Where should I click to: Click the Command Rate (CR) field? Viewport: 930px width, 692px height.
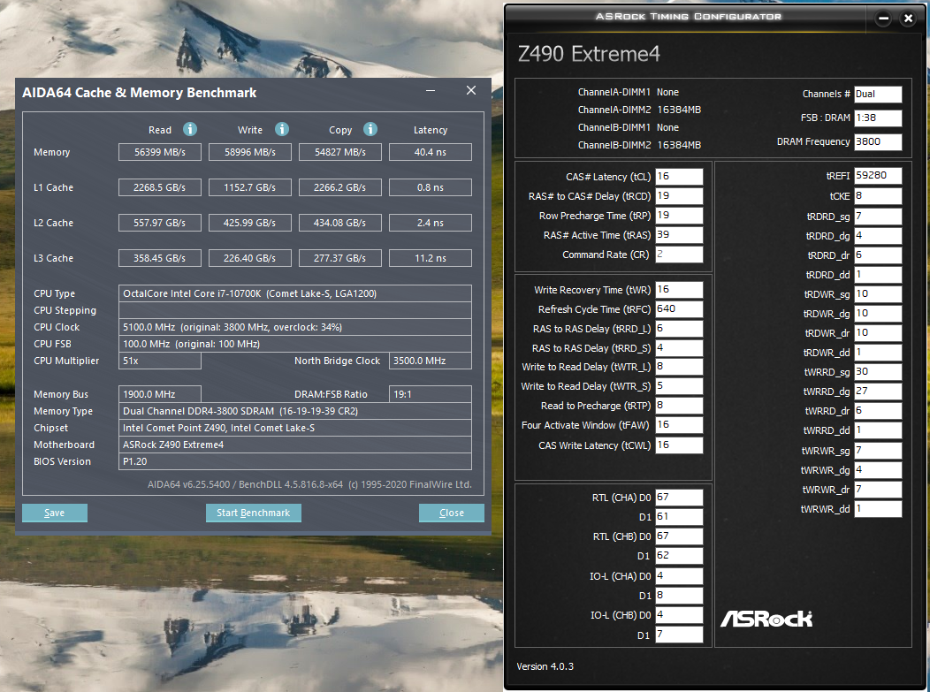(679, 255)
